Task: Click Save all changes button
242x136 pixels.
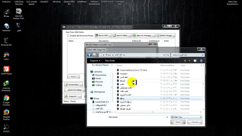Action: [144, 36]
